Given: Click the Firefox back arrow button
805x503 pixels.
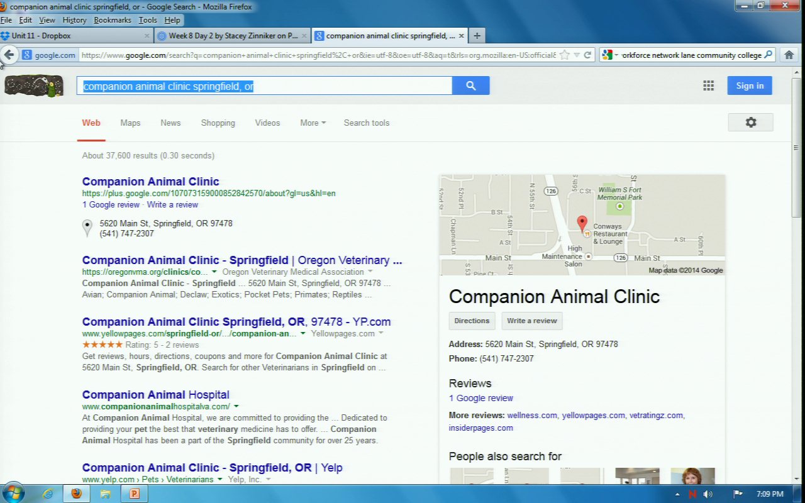Looking at the screenshot, I should 9,55.
